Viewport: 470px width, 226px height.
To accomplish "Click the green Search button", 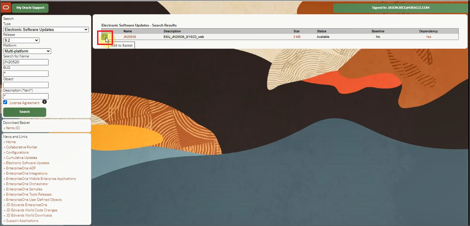I will pos(25,112).
